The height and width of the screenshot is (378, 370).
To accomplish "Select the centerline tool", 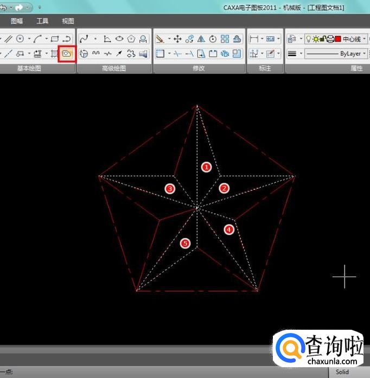I will coord(9,54).
